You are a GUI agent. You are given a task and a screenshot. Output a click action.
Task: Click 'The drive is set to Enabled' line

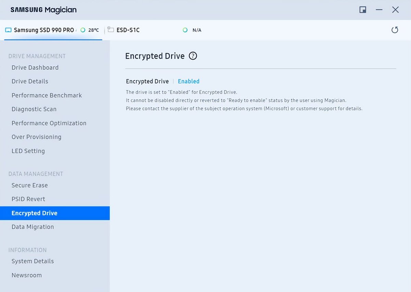pos(182,92)
